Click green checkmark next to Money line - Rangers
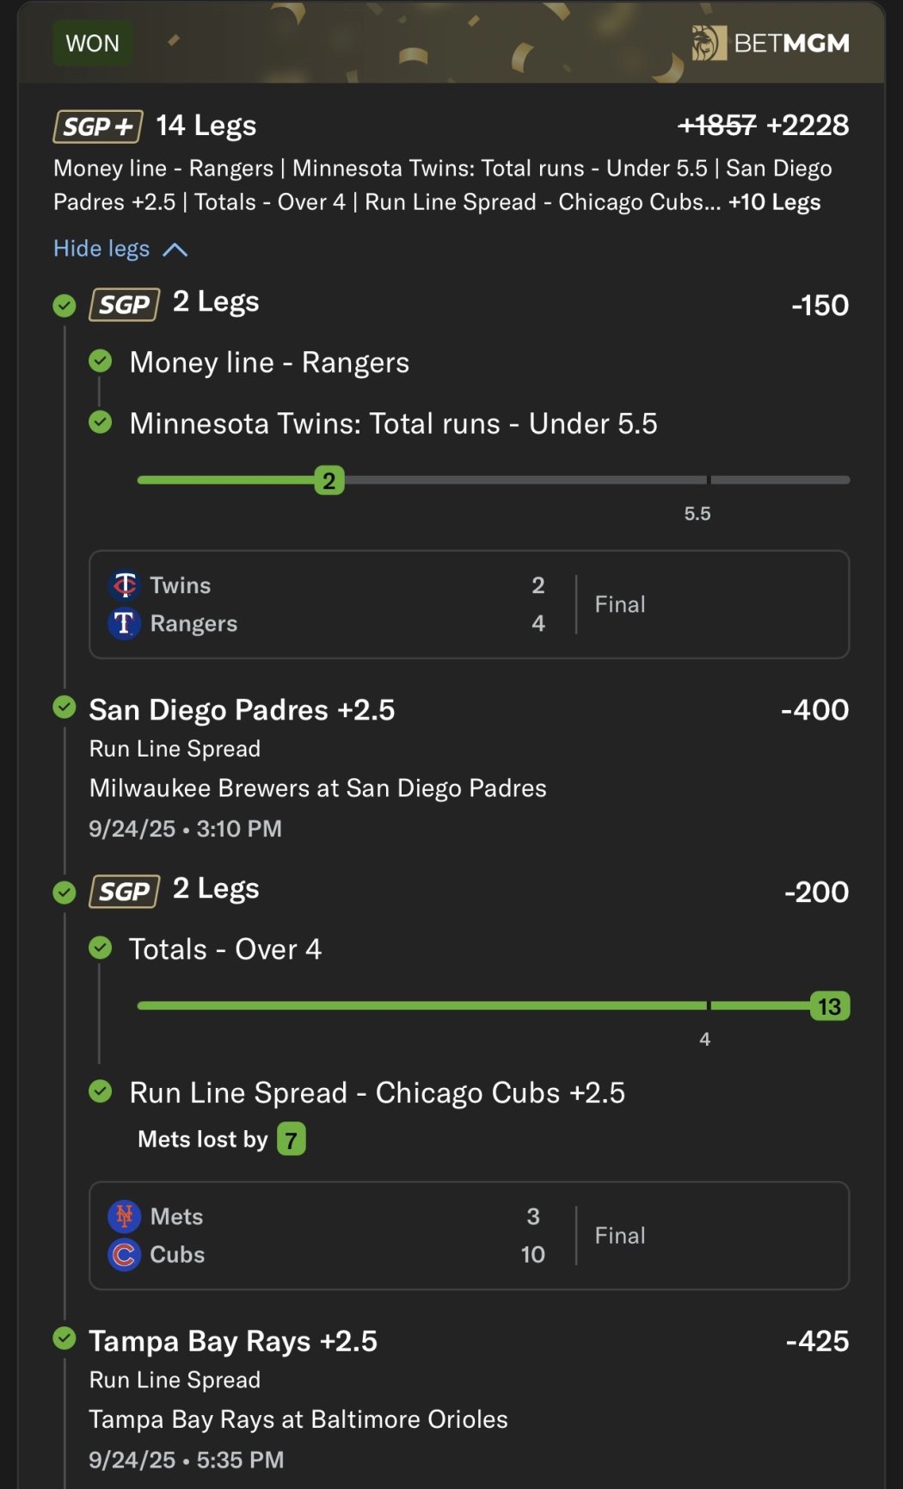 [101, 361]
